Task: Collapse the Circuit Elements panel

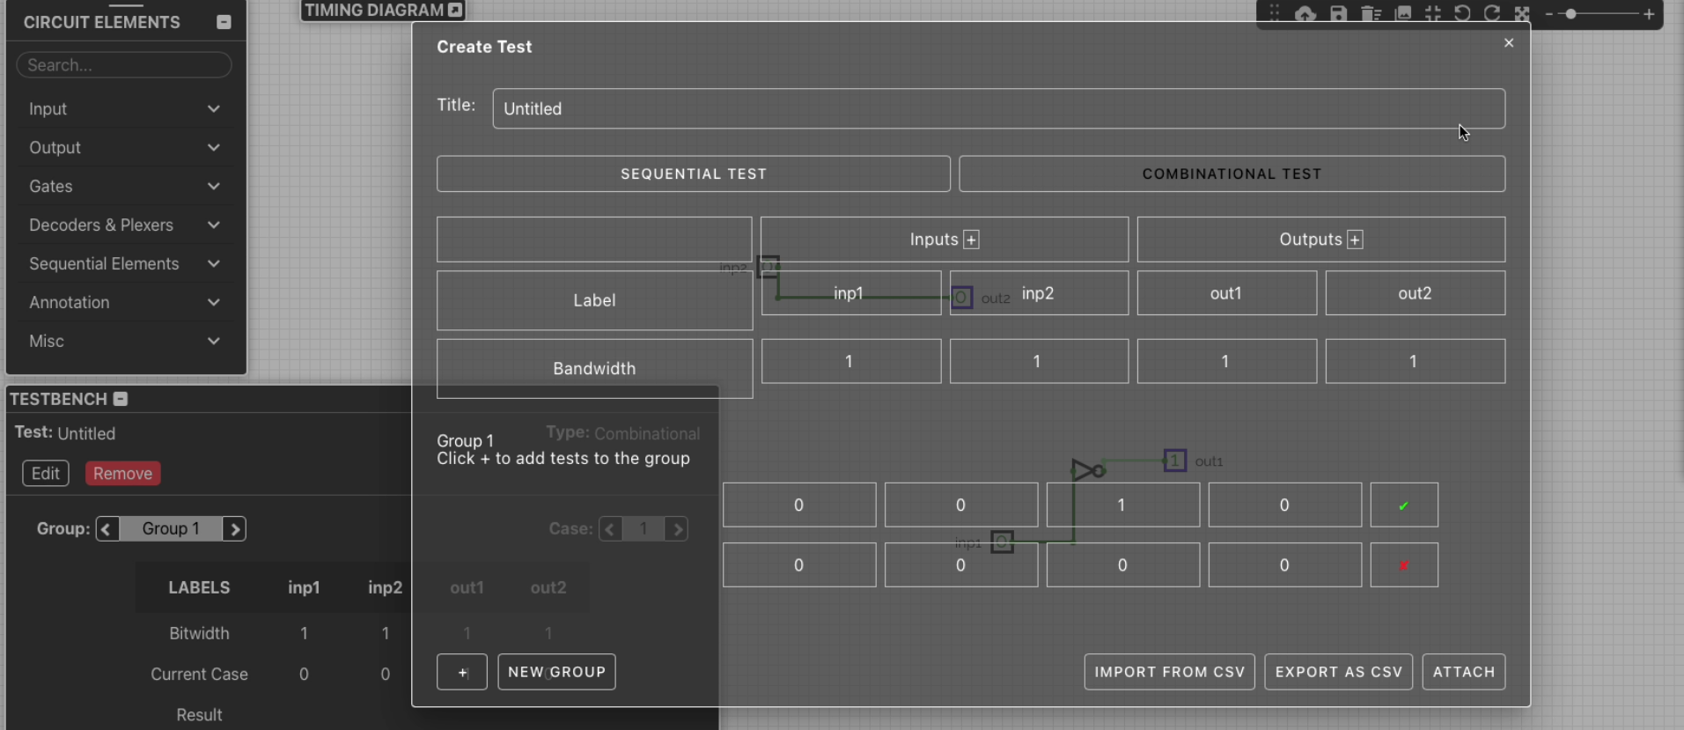Action: click(x=224, y=22)
